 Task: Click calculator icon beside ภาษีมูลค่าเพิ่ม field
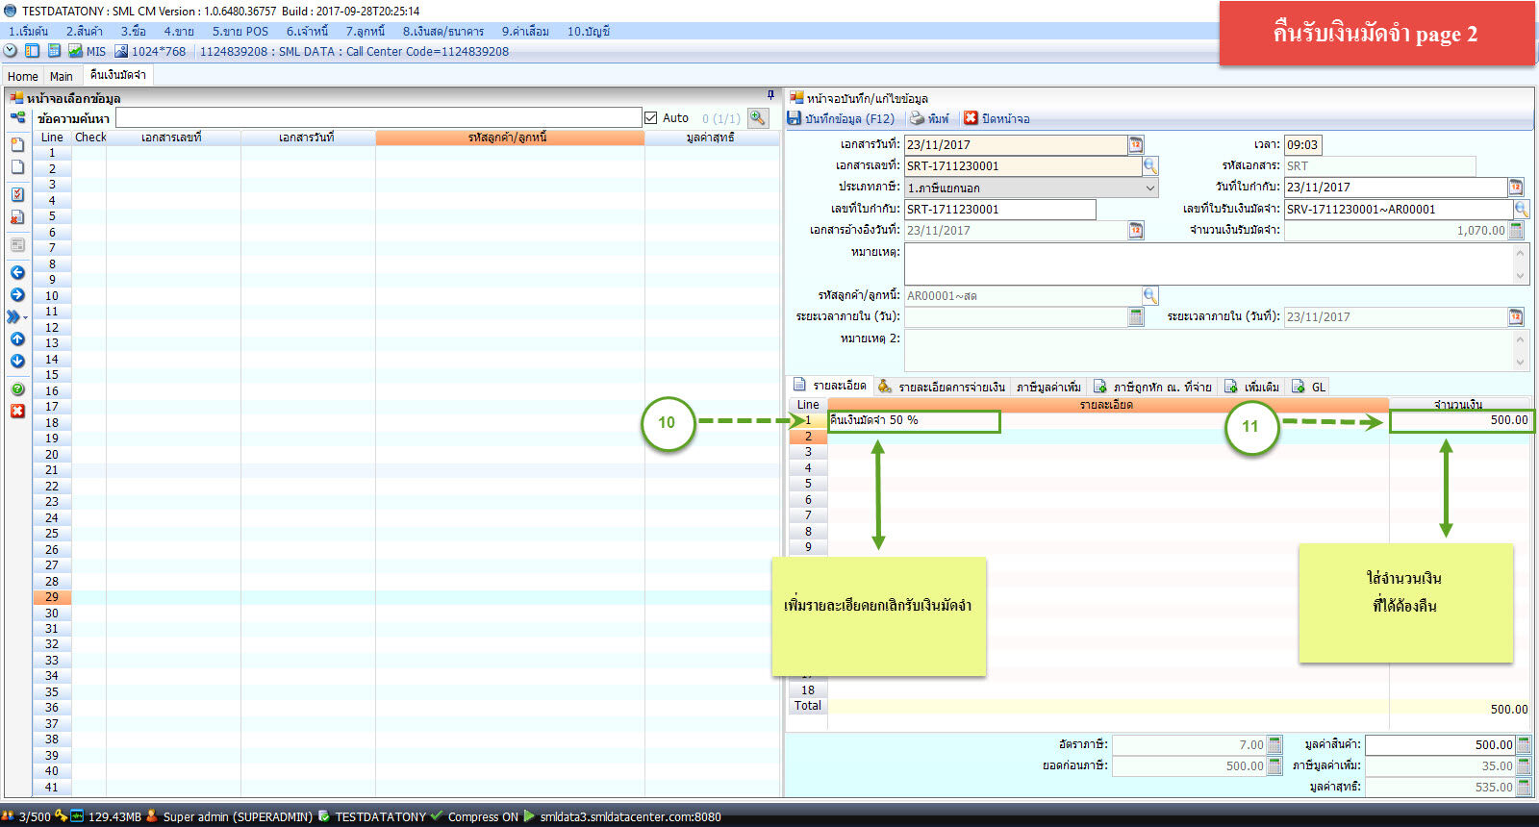tap(1524, 765)
